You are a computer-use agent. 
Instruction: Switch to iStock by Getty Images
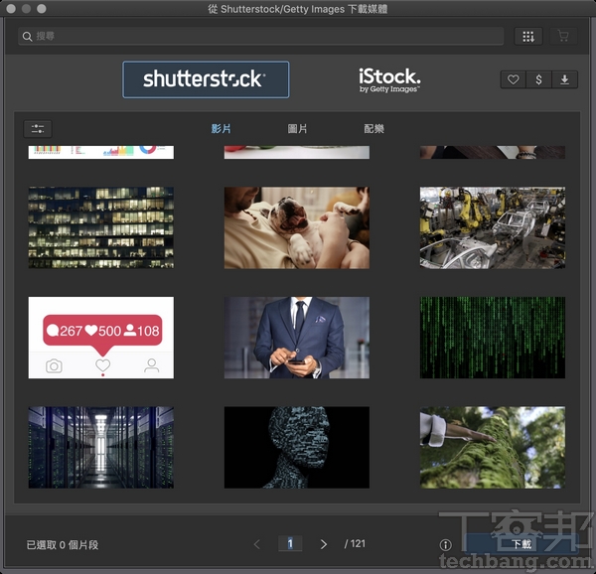point(389,80)
